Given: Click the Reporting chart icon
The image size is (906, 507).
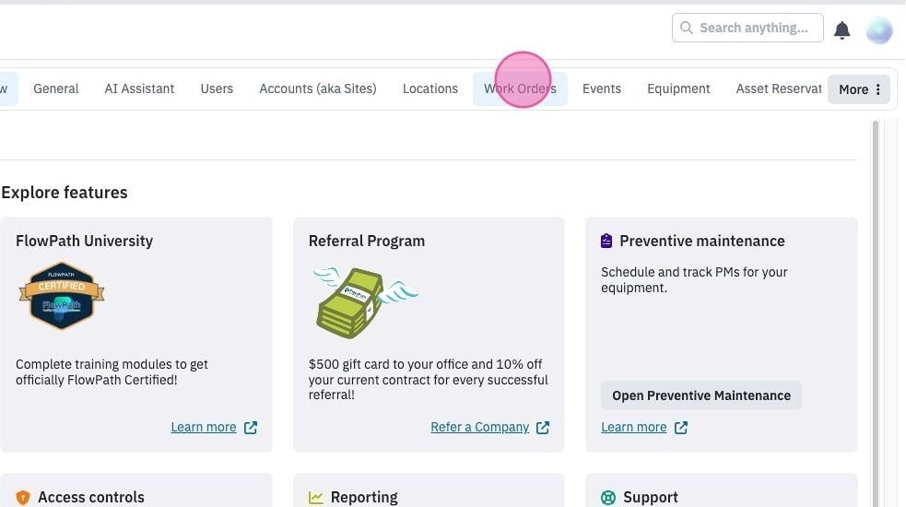Looking at the screenshot, I should point(315,497).
